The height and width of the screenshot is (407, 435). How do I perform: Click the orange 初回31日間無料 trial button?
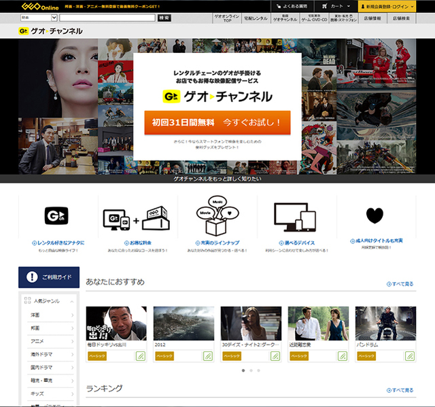[217, 122]
